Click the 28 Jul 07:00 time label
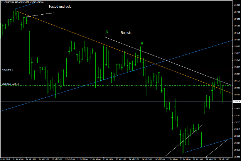 pos(211,159)
